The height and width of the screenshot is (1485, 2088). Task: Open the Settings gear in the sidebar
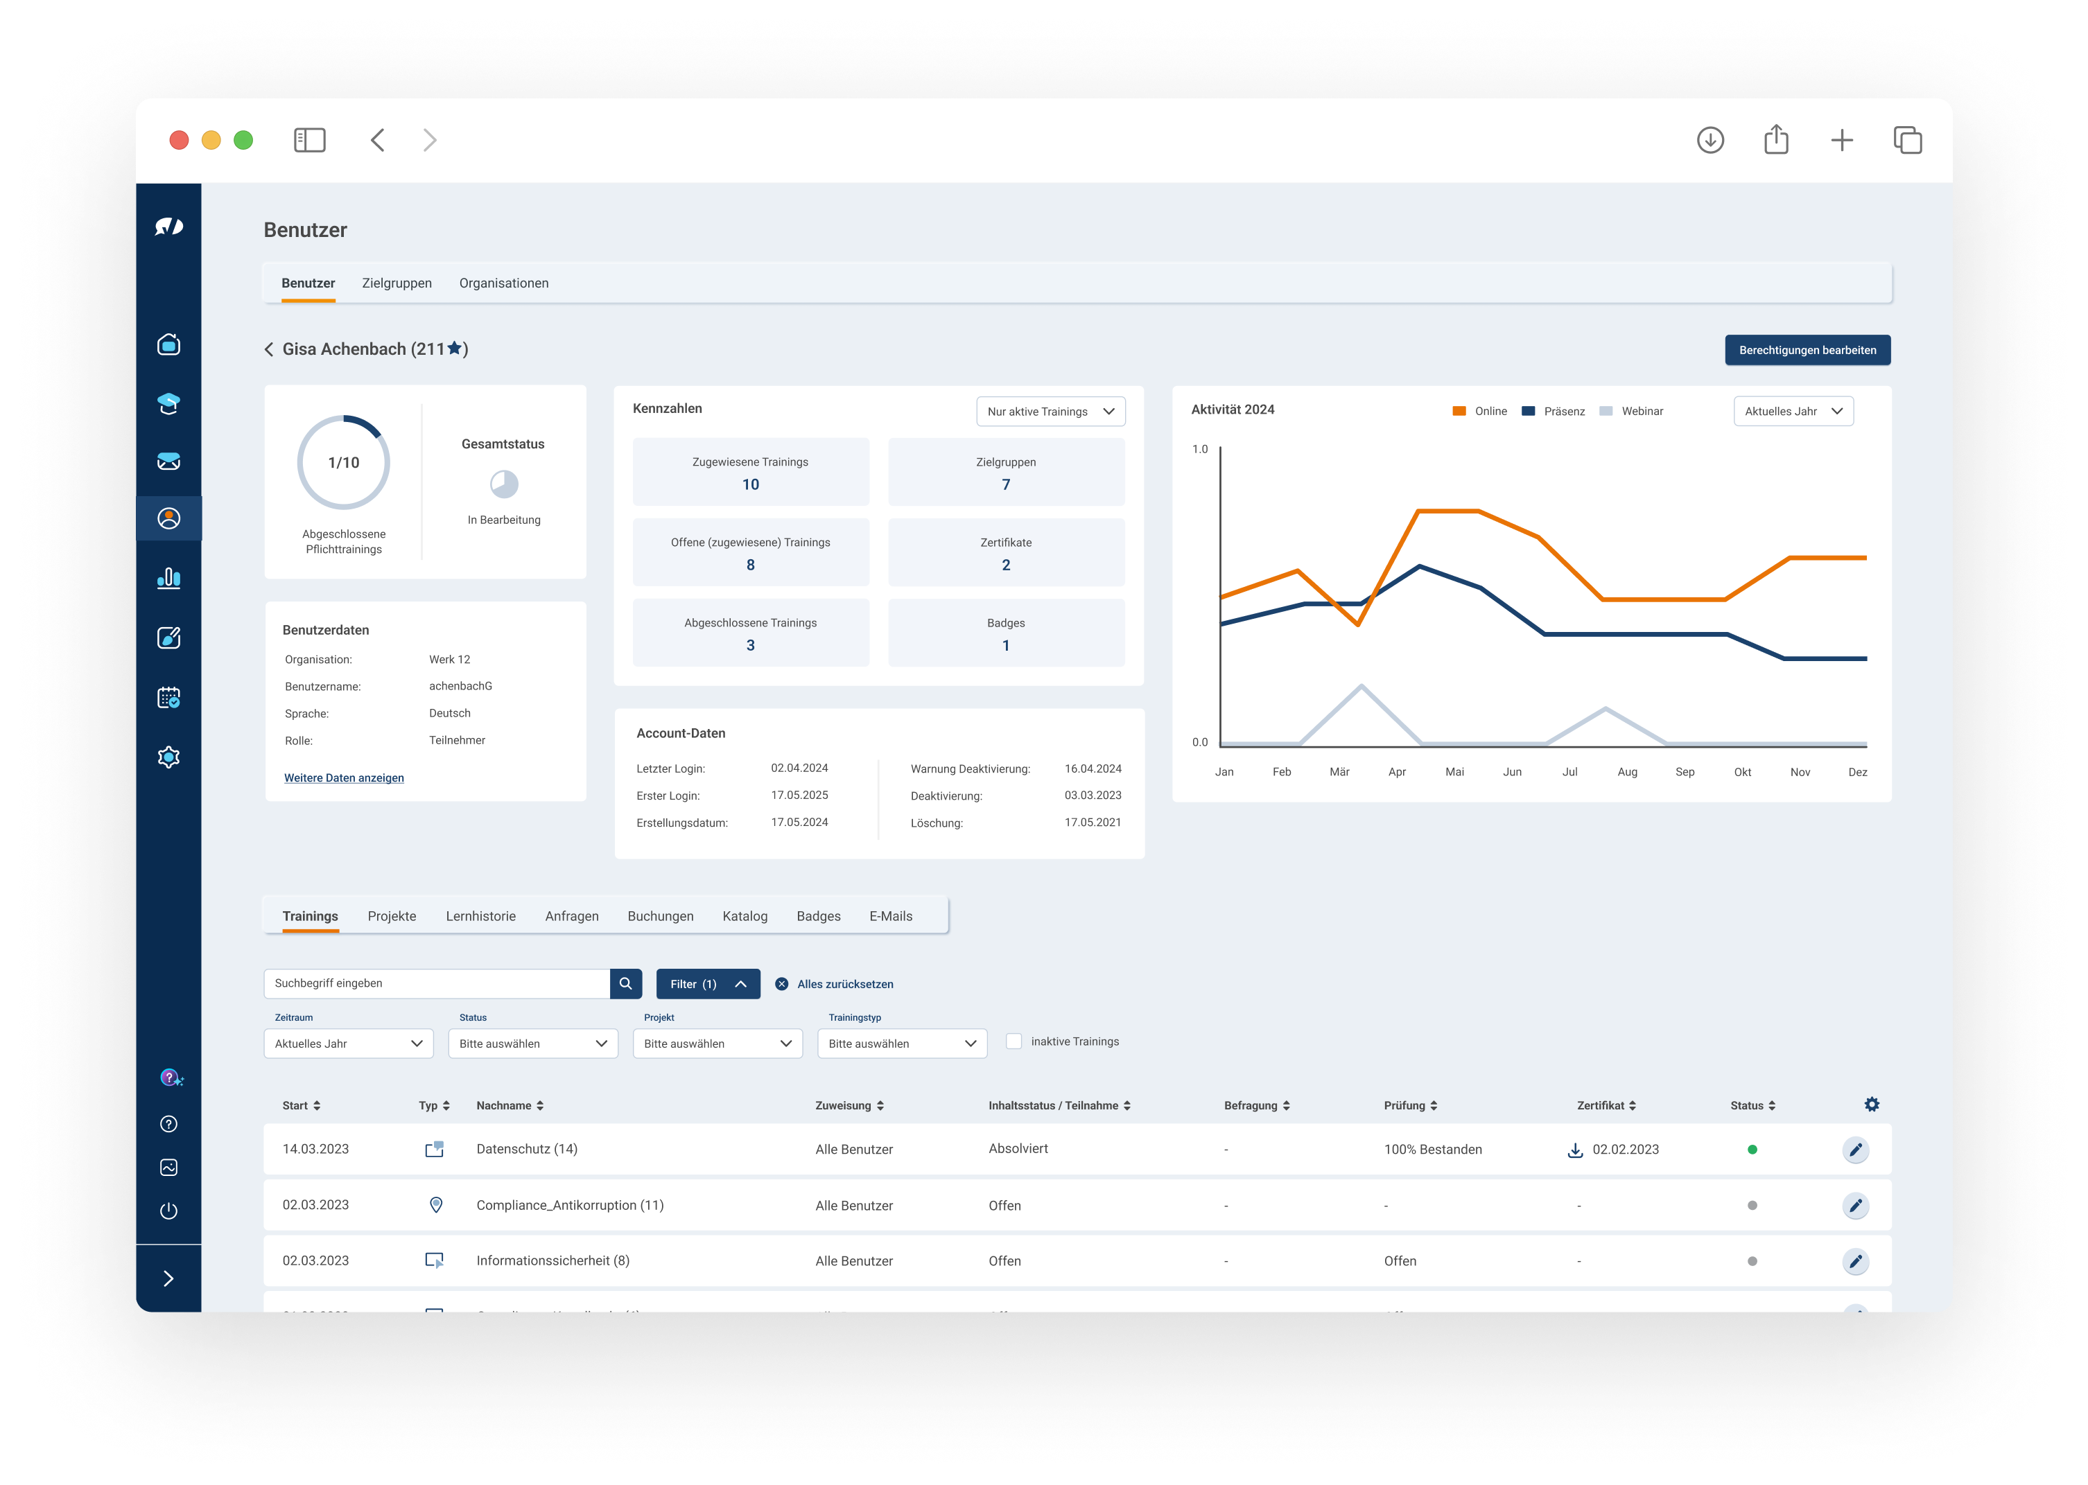(x=169, y=756)
